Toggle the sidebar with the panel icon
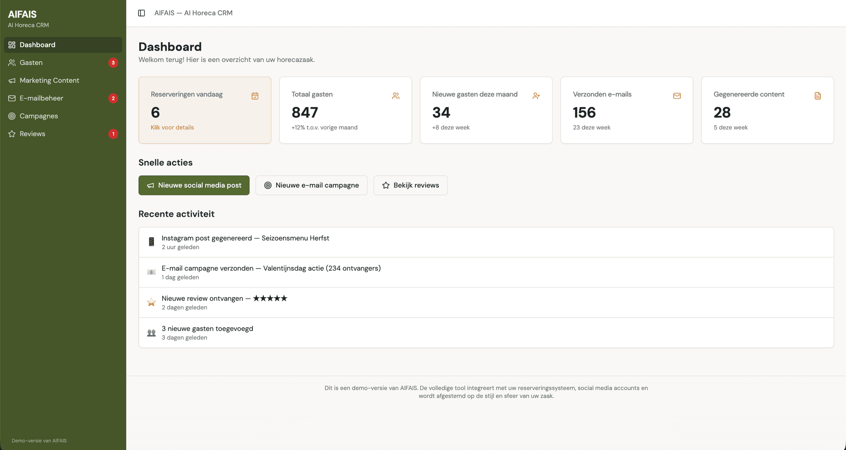 coord(141,13)
